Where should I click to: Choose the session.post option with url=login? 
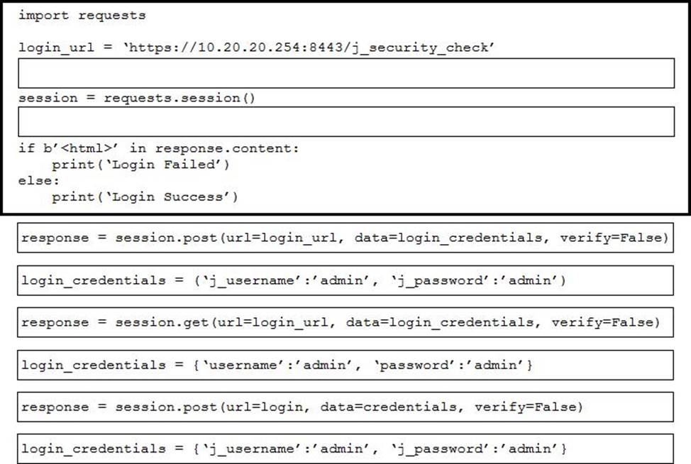(345, 407)
